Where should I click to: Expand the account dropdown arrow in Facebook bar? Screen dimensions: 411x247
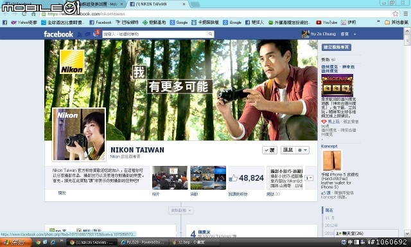[354, 34]
